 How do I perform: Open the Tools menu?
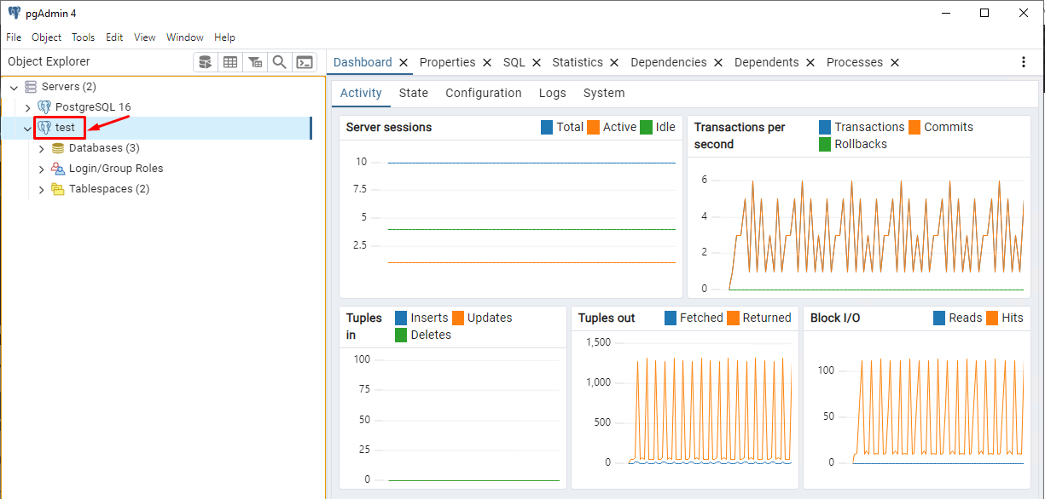[x=84, y=37]
